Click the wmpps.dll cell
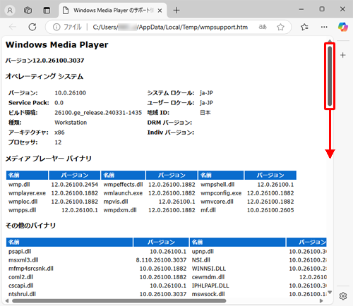This screenshot has width=353, height=306. tap(23, 210)
